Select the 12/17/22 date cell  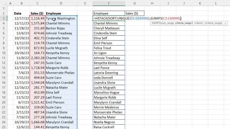(22, 18)
